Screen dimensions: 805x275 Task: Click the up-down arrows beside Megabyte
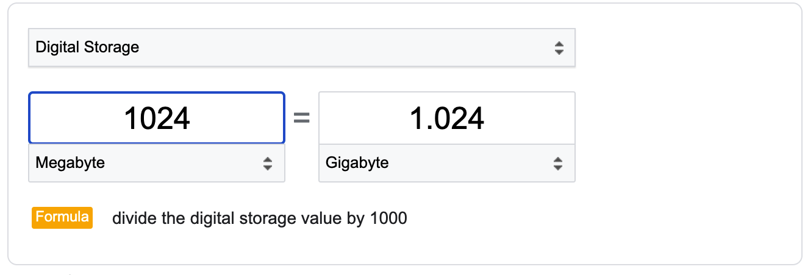click(x=267, y=163)
